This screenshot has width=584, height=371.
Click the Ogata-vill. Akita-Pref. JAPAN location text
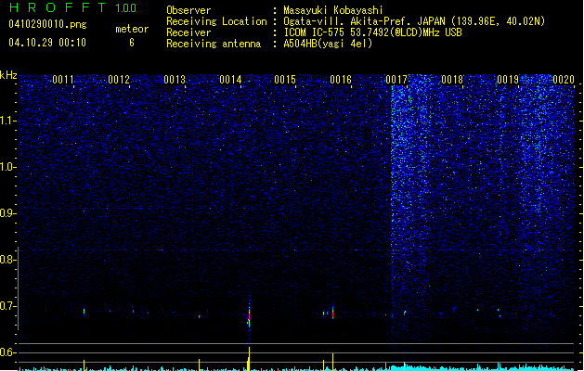point(414,21)
